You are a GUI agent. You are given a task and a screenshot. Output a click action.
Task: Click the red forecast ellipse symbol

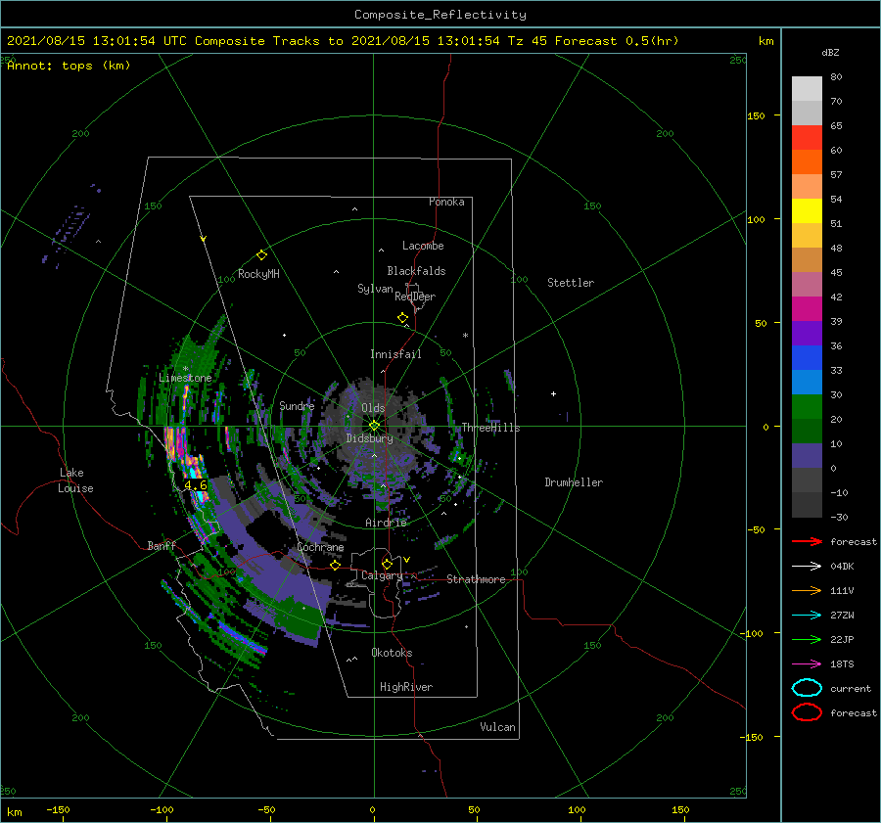click(x=807, y=712)
